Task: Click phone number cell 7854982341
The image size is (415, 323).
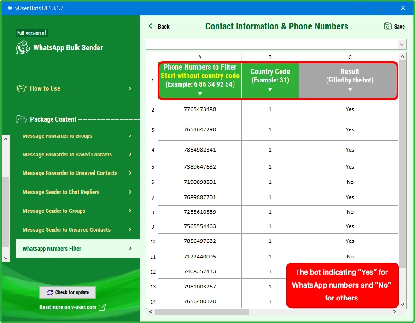Action: (200, 150)
